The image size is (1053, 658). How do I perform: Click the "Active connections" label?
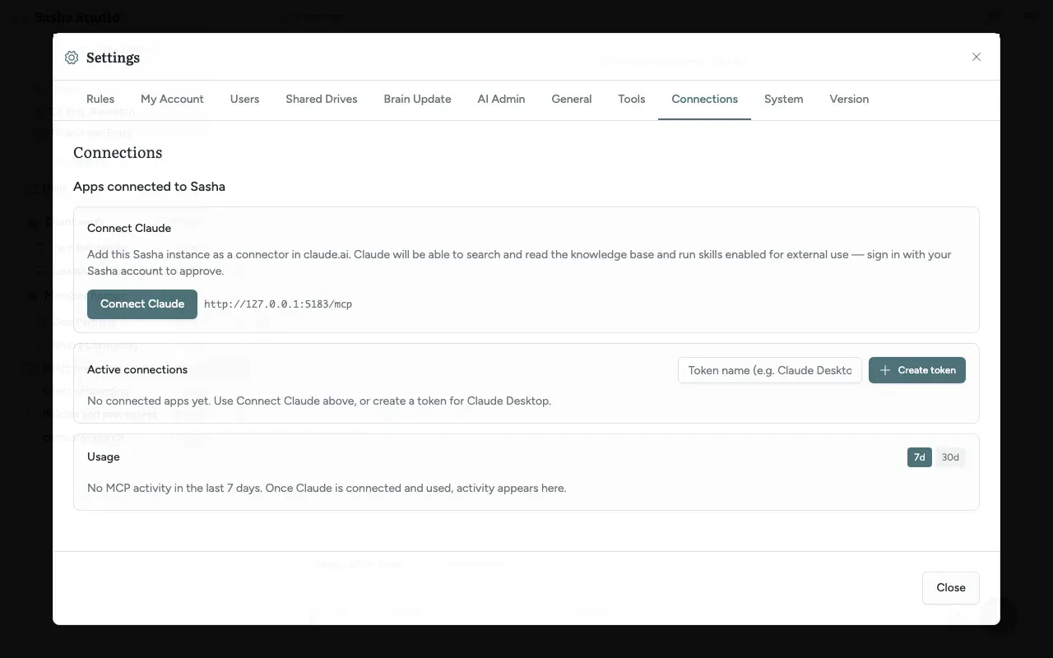pyautogui.click(x=137, y=370)
